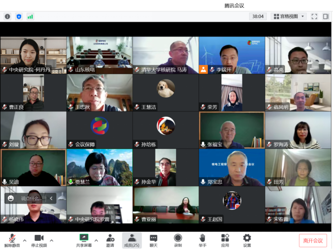
Task: Stop the video camera (停止视频)
Action: coord(39,240)
